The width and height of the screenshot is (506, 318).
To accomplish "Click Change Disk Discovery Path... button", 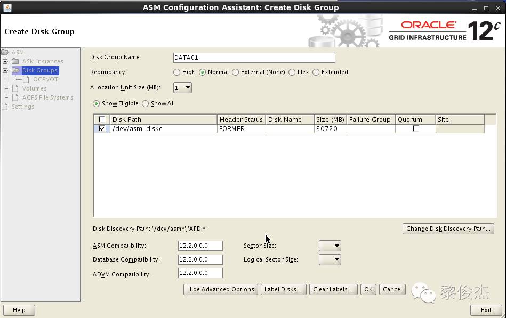I will click(x=448, y=229).
